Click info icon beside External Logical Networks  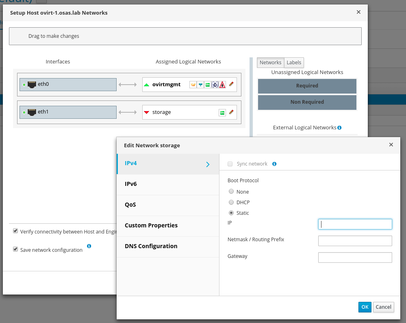click(x=339, y=127)
